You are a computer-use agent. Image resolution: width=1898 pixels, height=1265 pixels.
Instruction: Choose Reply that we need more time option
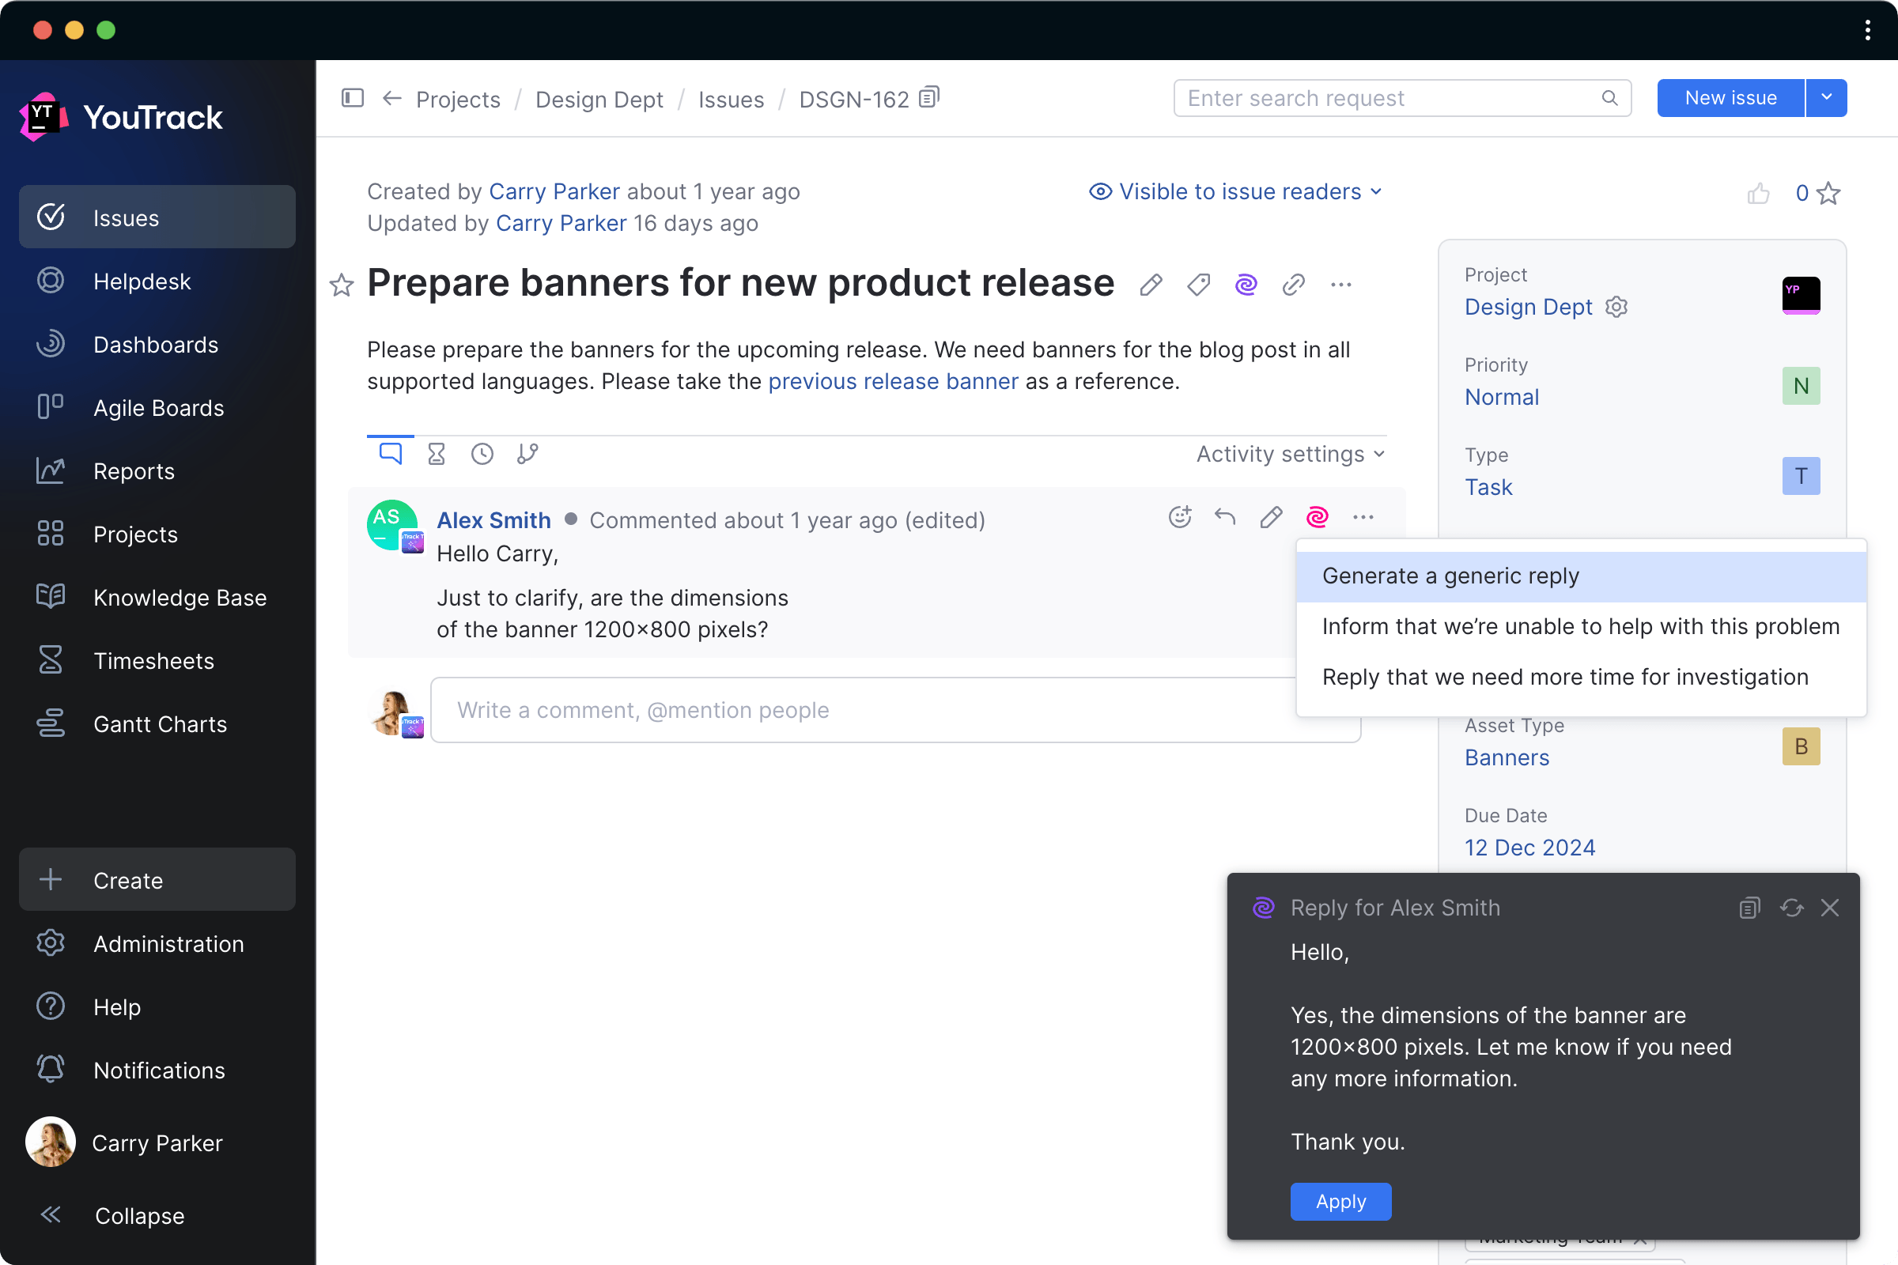pos(1566,677)
